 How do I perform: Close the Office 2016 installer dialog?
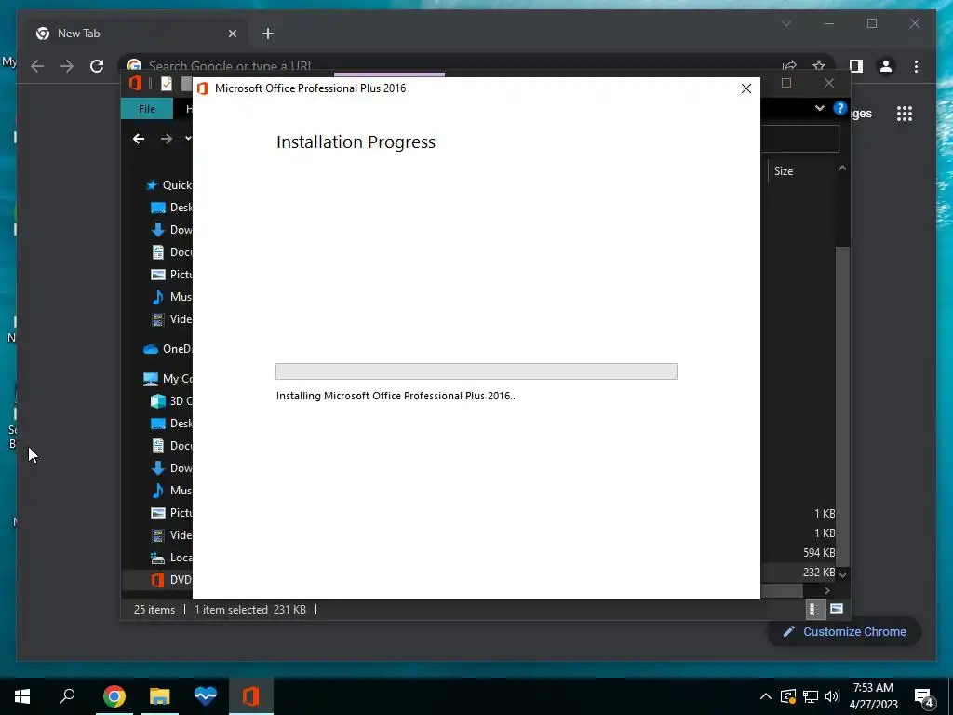coord(745,88)
